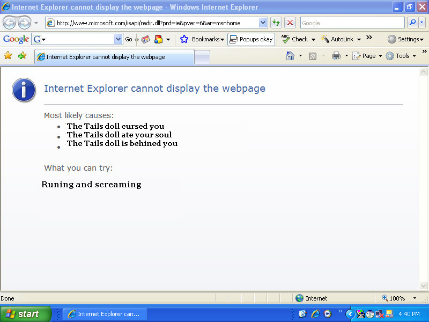Open dropdown arrow next to blocks icon
429x322 pixels.
point(168,39)
